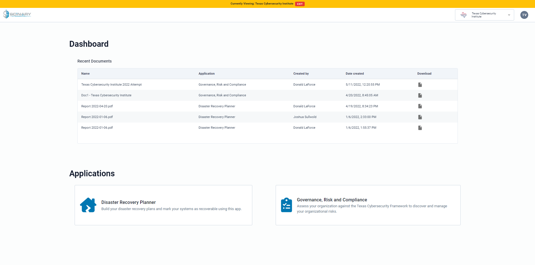Select 'Texas Cybersecurity Institute 2022 Attempt' document name

112,84
